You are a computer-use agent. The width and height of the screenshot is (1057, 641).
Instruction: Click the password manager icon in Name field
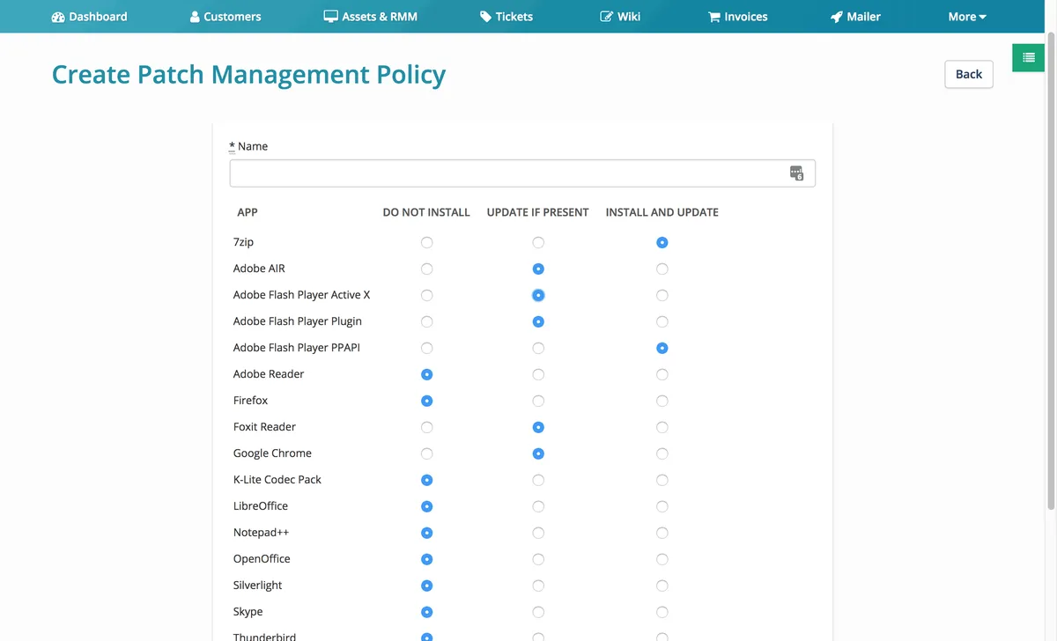[x=796, y=173]
